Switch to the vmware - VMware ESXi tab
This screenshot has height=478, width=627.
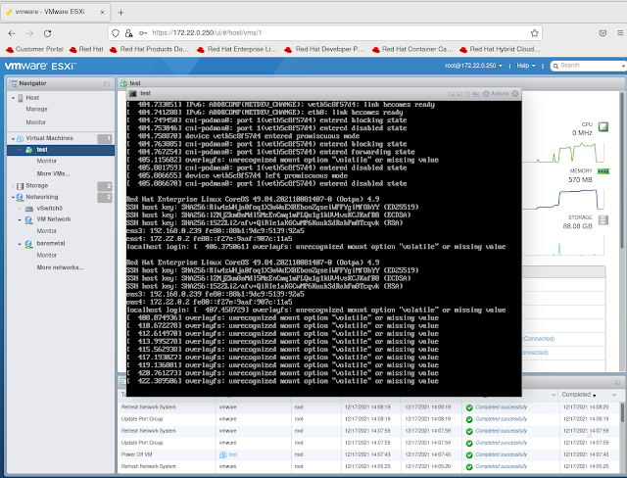[x=55, y=12]
